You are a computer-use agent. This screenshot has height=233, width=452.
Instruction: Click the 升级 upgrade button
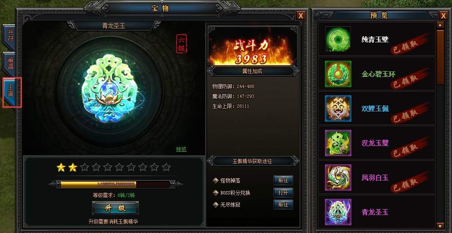click(x=115, y=208)
